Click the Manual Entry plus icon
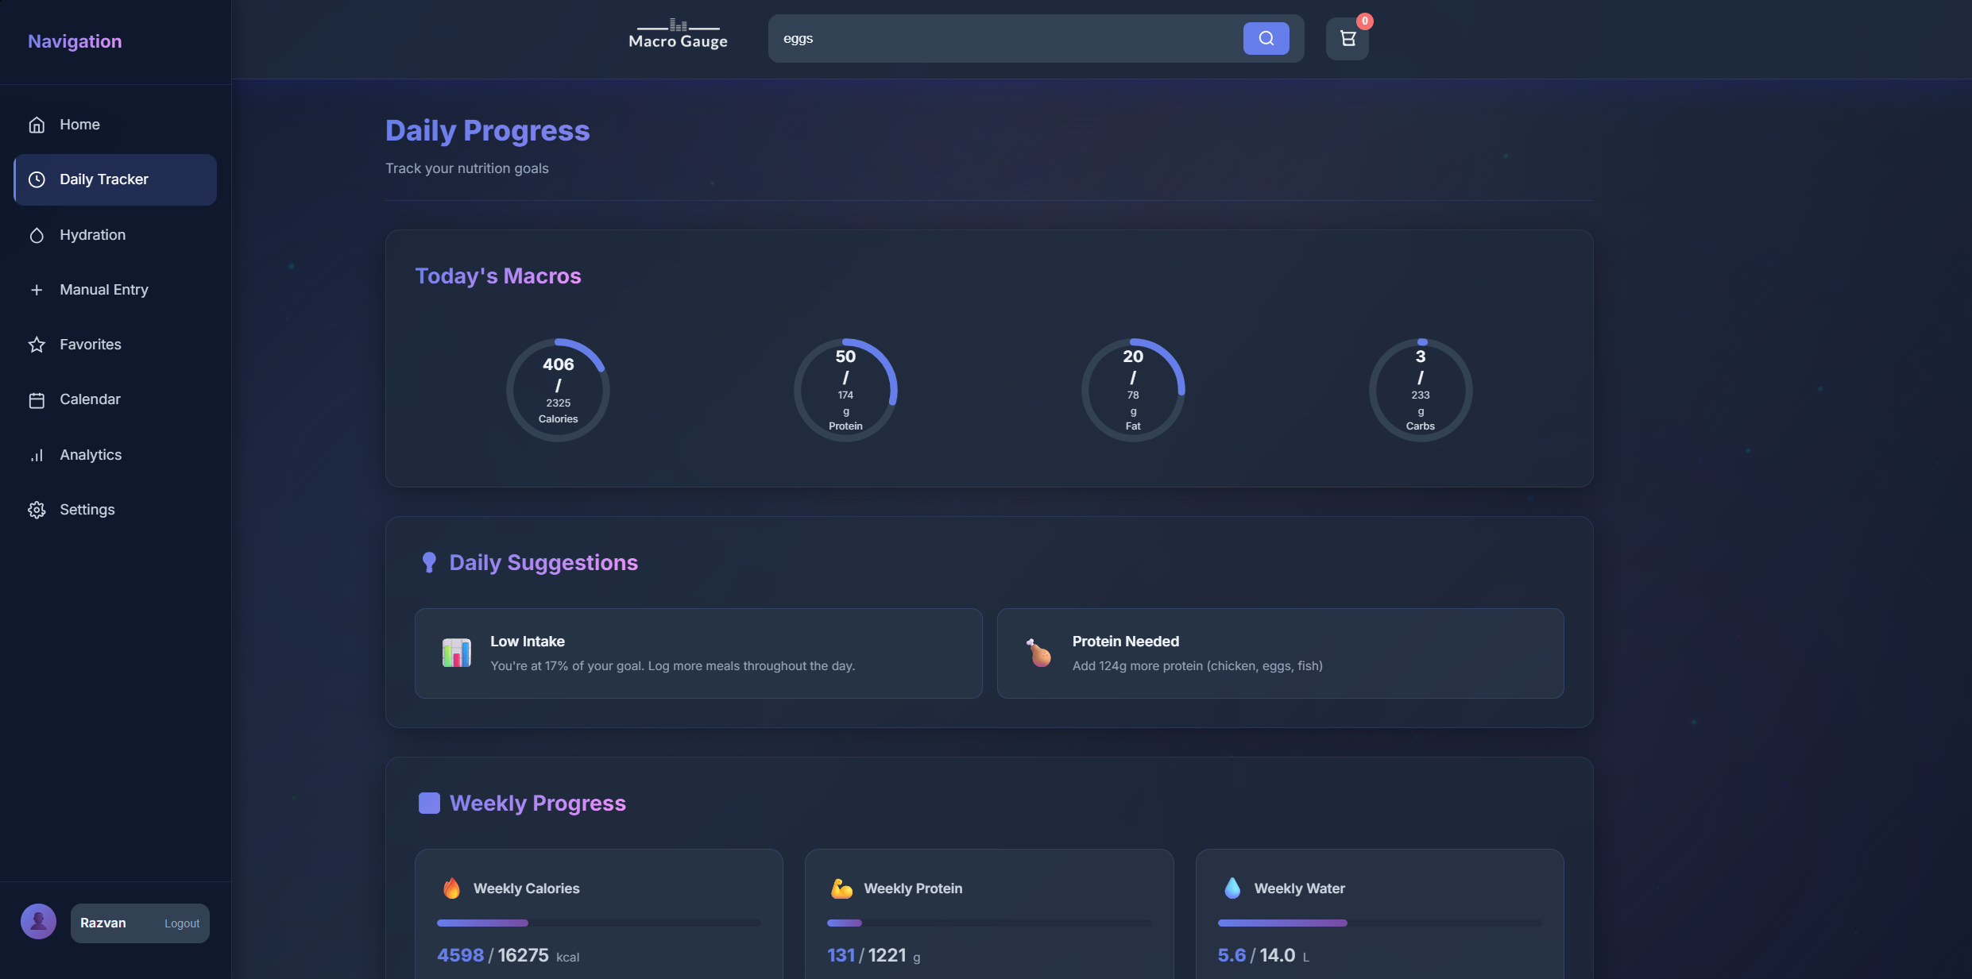The width and height of the screenshot is (1972, 979). point(37,290)
